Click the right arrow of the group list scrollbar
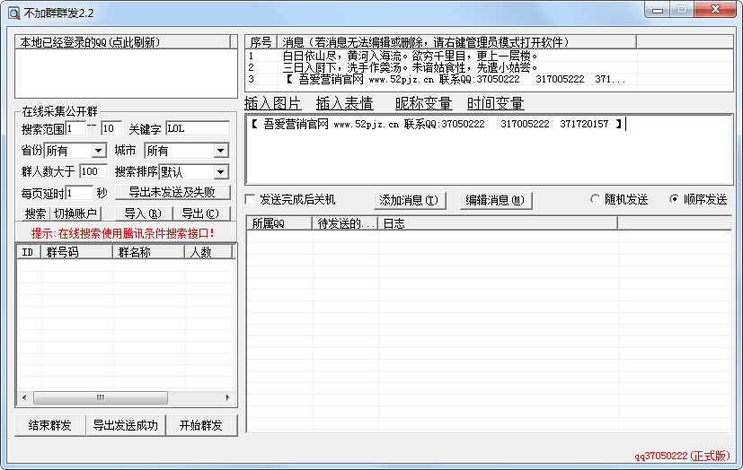 click(x=229, y=397)
